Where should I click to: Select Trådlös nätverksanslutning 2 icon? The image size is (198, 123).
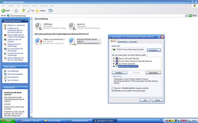point(38,41)
